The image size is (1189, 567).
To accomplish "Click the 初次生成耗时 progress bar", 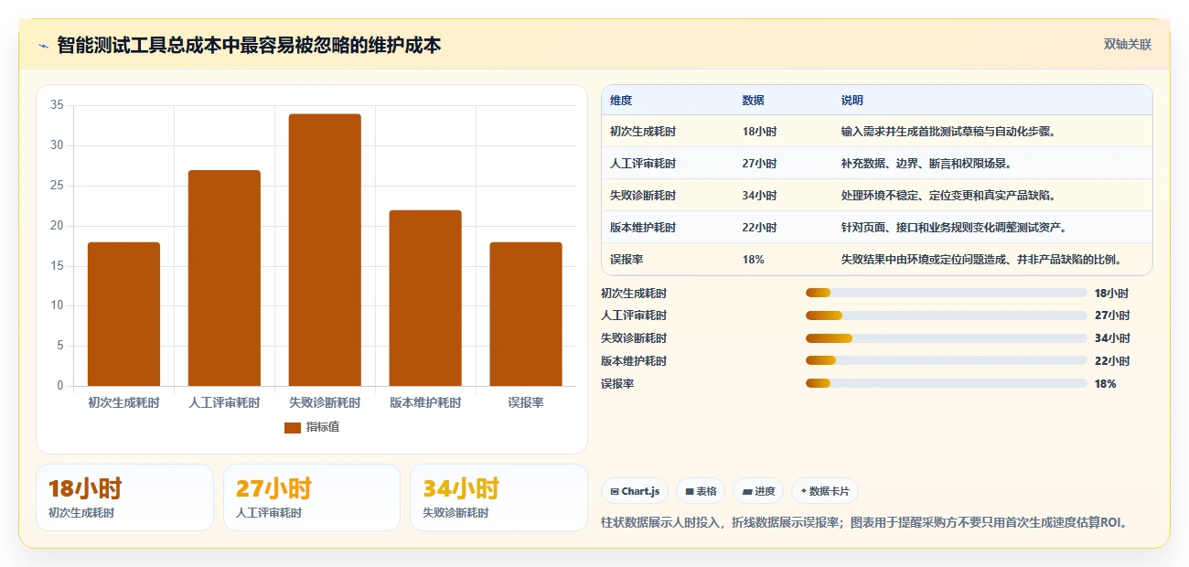I will point(947,293).
